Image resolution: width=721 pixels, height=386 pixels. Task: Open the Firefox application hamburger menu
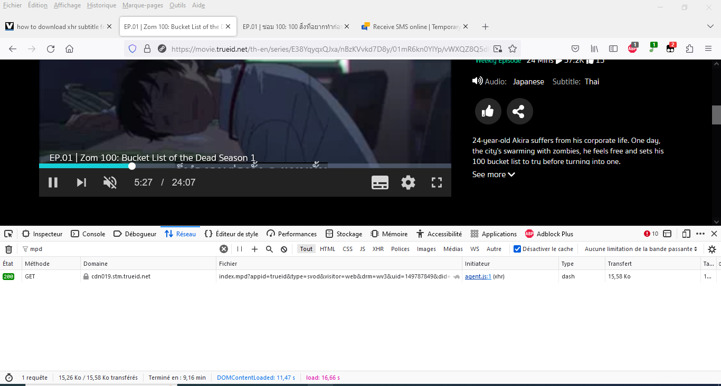tap(708, 49)
